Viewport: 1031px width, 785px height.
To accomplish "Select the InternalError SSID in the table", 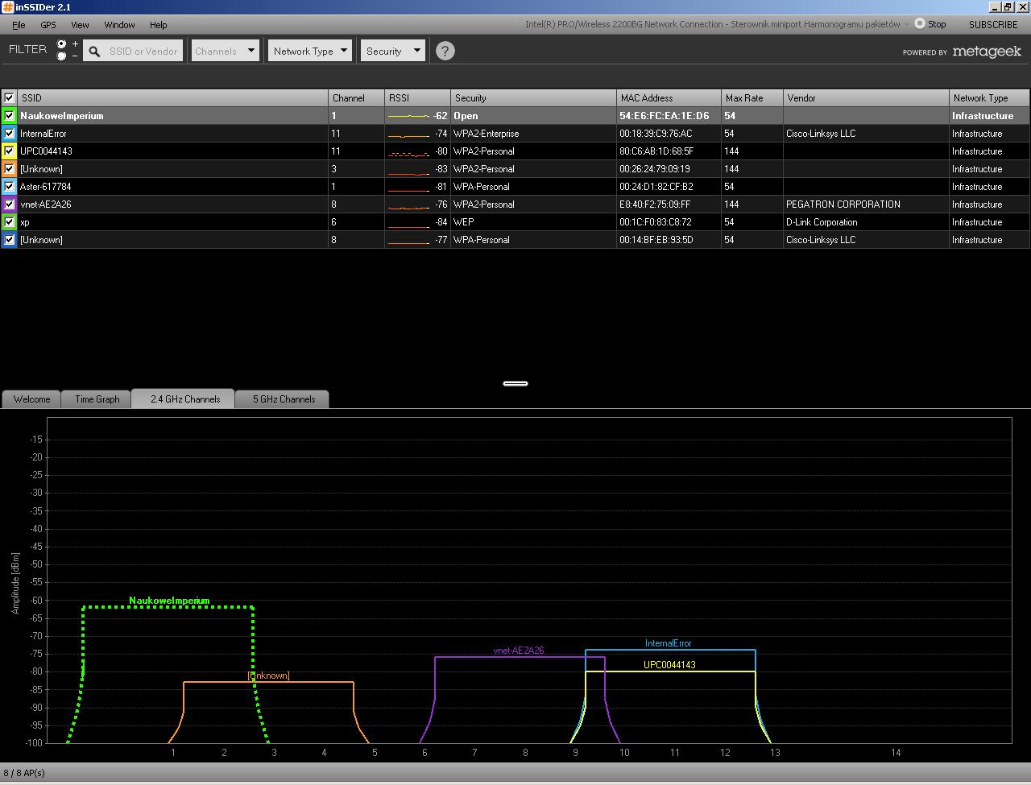I will click(x=43, y=134).
